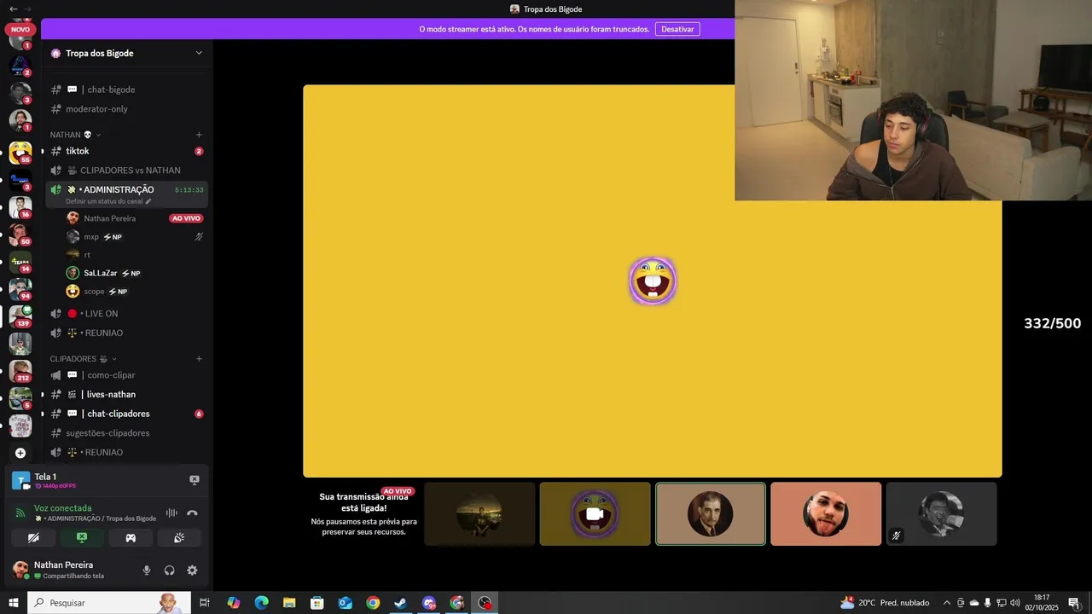
Task: Open the soundboard button
Action: [x=179, y=538]
